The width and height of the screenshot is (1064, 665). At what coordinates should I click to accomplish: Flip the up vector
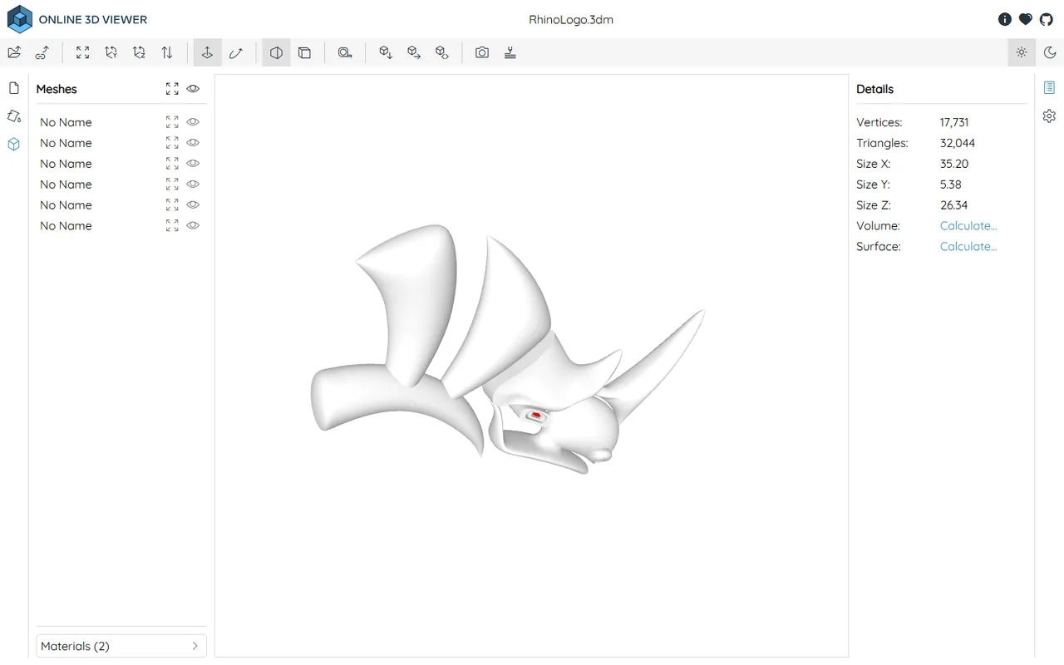[x=167, y=52]
